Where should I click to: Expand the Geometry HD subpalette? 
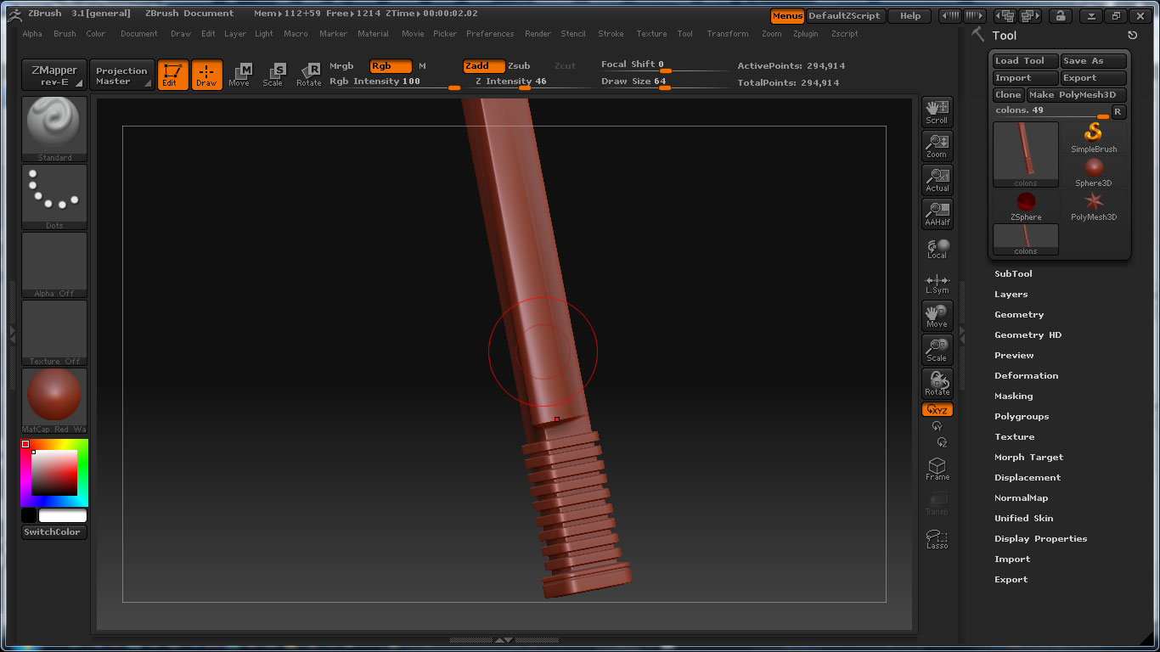tap(1028, 335)
